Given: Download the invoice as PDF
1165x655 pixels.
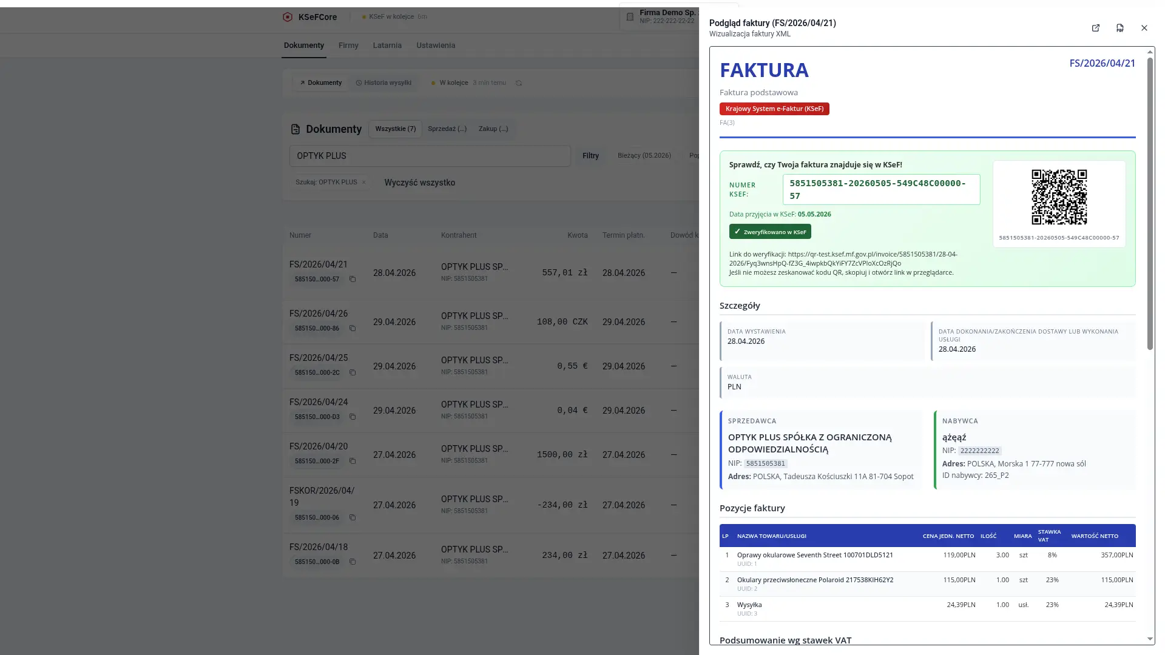Looking at the screenshot, I should (1120, 28).
